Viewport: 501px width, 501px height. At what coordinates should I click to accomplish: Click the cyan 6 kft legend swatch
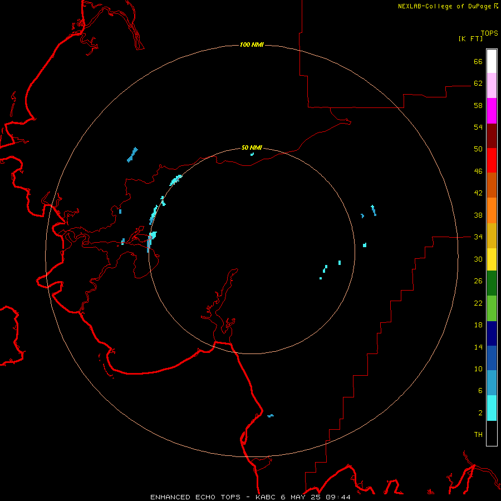pyautogui.click(x=492, y=408)
